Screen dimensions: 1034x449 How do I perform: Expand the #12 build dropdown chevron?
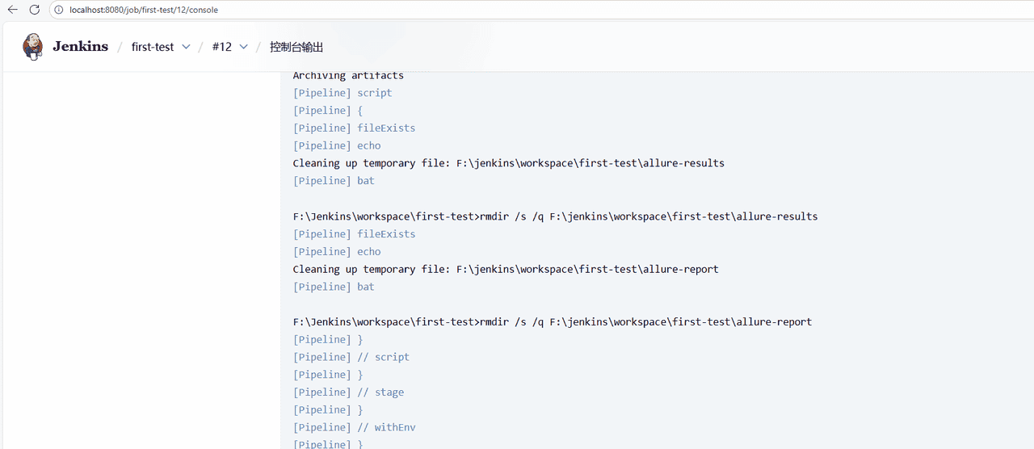pos(243,47)
